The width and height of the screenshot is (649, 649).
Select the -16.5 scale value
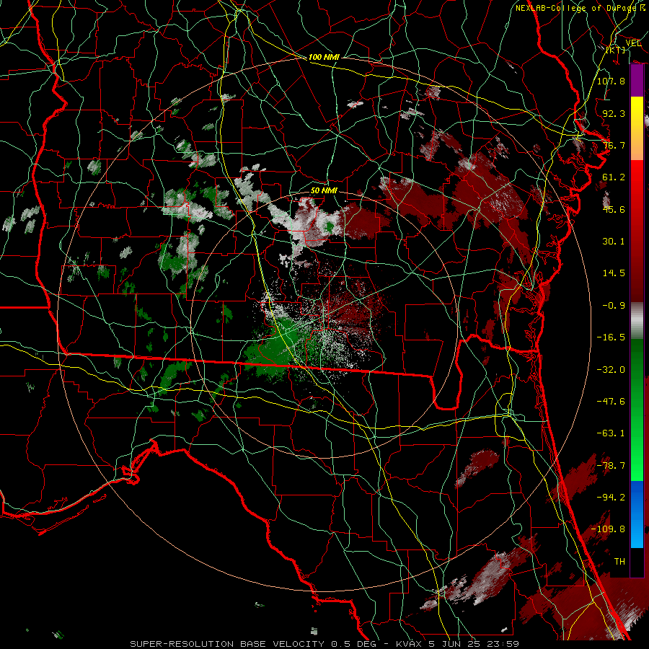coord(611,337)
